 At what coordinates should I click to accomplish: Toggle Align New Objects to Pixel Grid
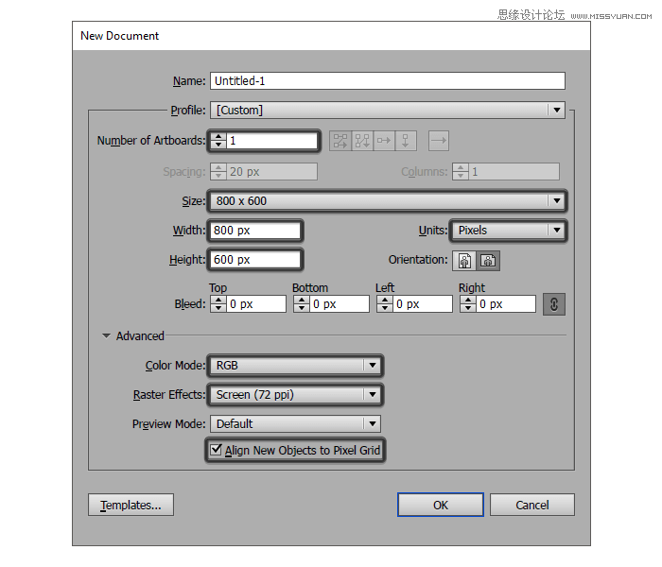217,451
